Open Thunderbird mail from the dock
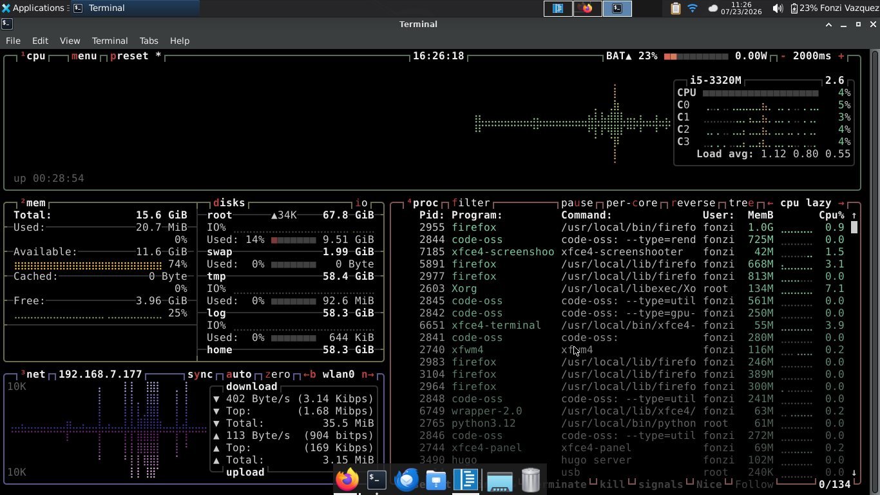Viewport: 880px width, 495px height. (407, 480)
